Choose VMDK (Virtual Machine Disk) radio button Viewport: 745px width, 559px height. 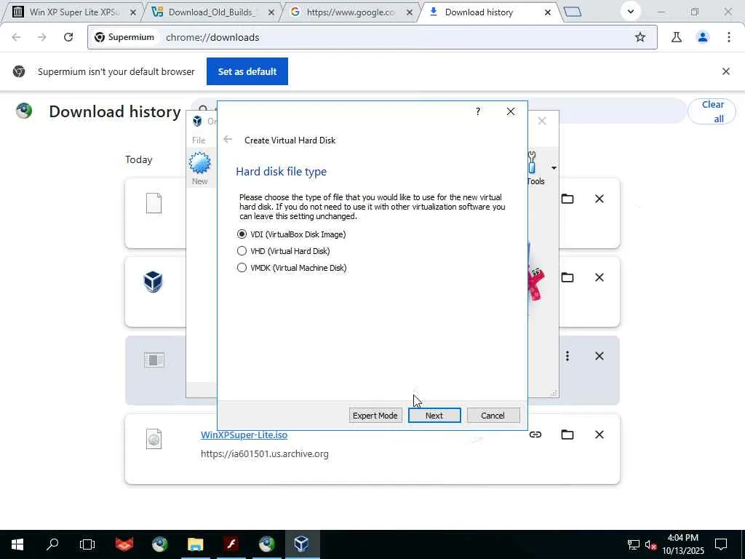coord(242,268)
